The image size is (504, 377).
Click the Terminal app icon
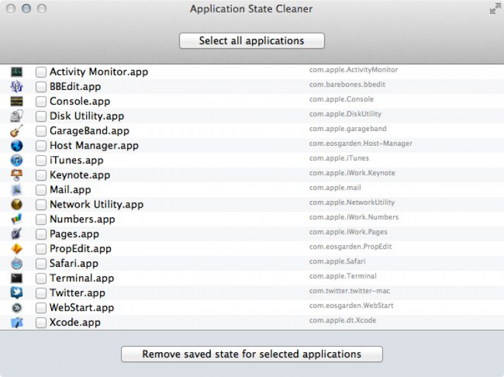point(17,278)
